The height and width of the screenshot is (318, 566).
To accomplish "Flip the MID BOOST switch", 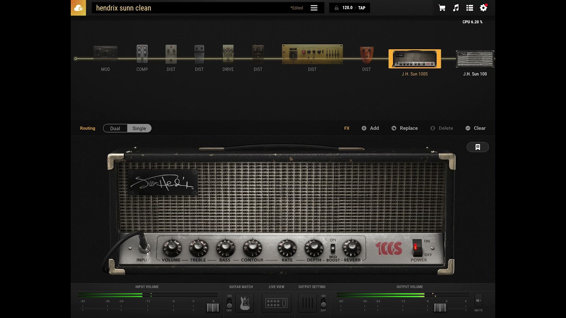I will 333,248.
